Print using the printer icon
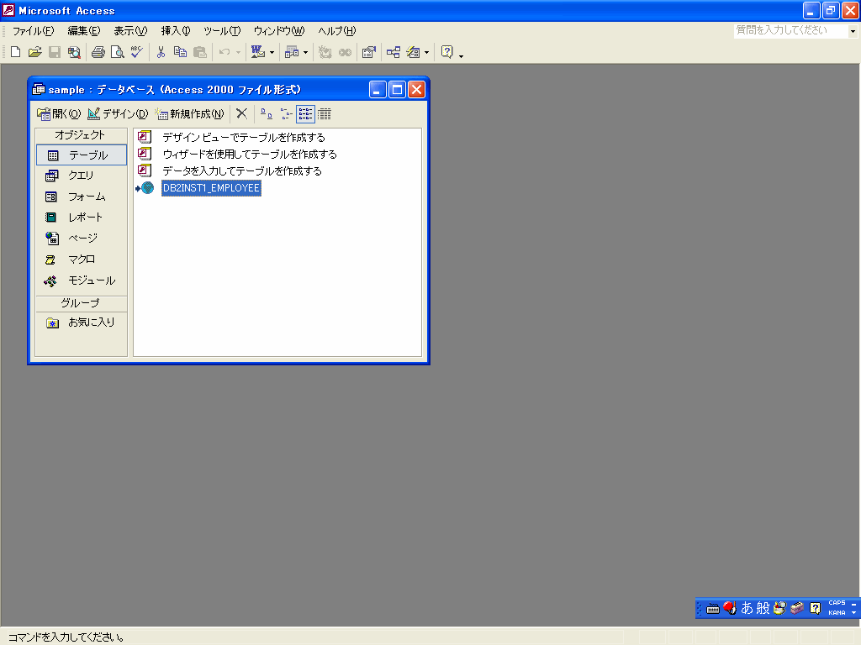Screen dimensions: 861x645 [98, 52]
